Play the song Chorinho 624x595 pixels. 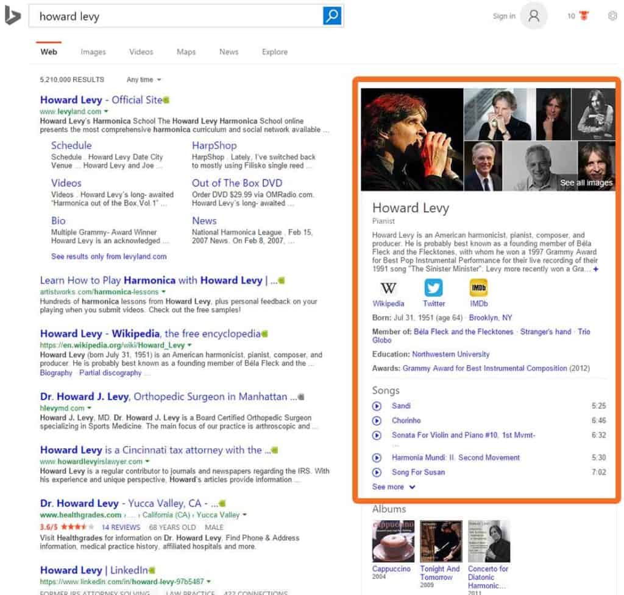coord(377,420)
